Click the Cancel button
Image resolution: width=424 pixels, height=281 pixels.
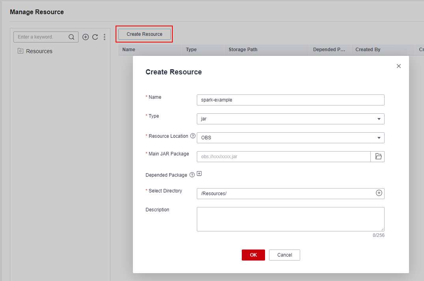click(x=284, y=255)
